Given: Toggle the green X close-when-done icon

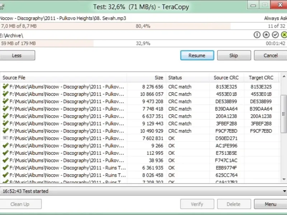Looking at the screenshot, I should 284,35.
